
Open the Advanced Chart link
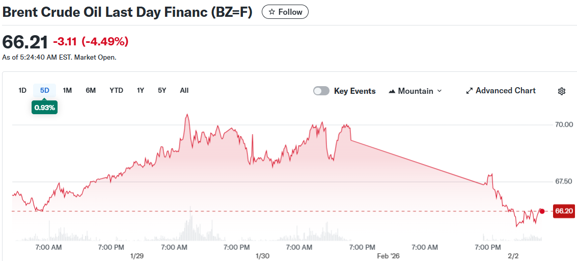click(x=501, y=91)
